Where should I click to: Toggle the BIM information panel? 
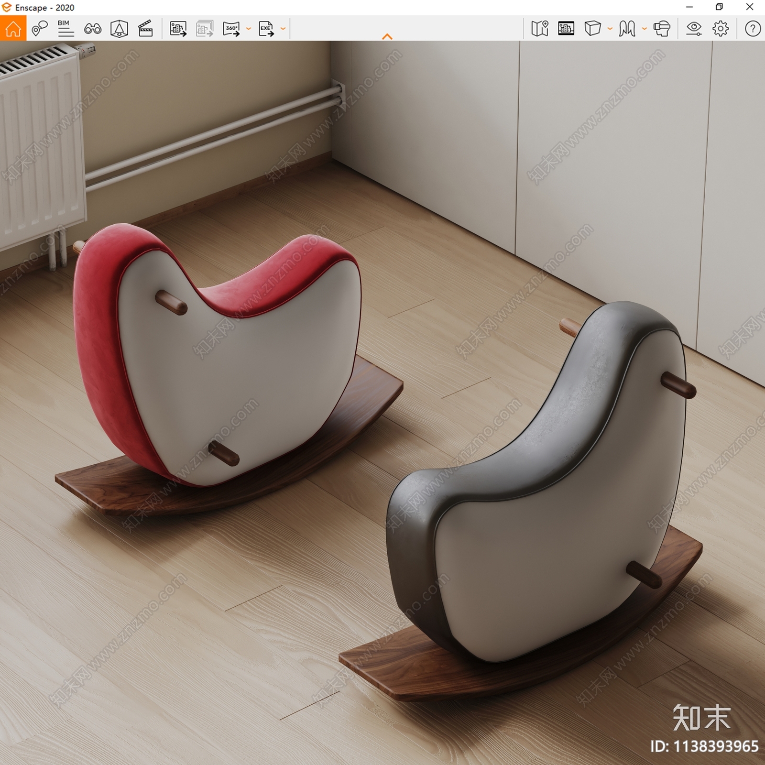click(66, 29)
